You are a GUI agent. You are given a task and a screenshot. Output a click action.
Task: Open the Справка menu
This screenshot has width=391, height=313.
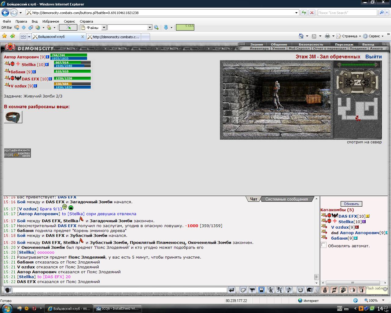click(86, 21)
